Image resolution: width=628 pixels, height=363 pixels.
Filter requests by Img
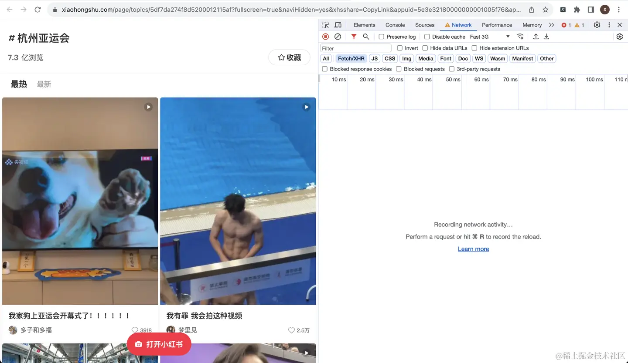coord(407,58)
